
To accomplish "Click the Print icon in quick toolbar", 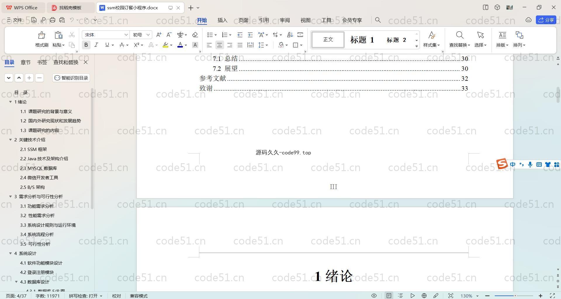I will tap(53, 20).
